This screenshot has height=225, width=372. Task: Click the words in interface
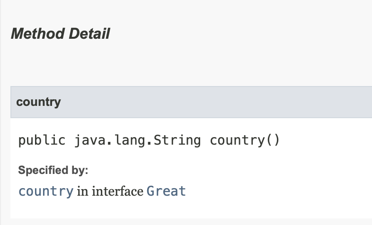click(x=110, y=191)
